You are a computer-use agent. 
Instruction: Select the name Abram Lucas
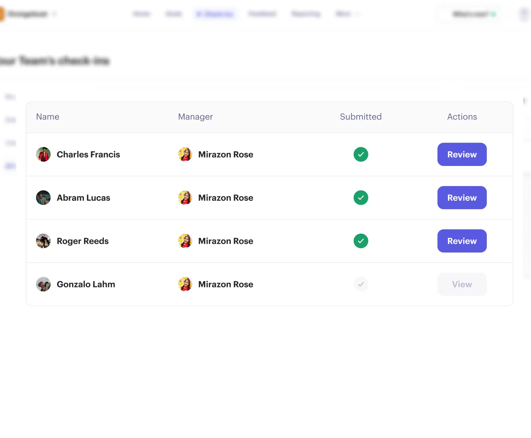pyautogui.click(x=83, y=198)
